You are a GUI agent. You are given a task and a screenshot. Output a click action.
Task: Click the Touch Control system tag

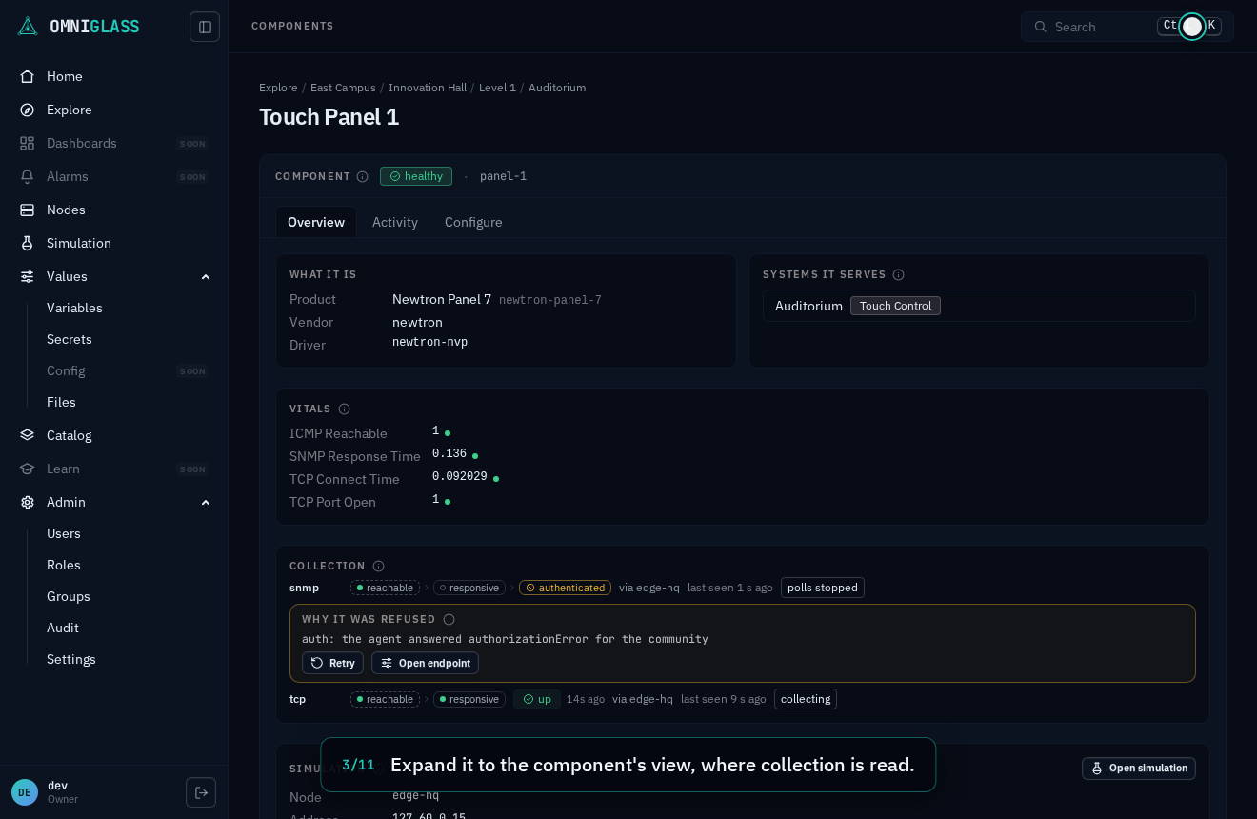click(x=895, y=306)
